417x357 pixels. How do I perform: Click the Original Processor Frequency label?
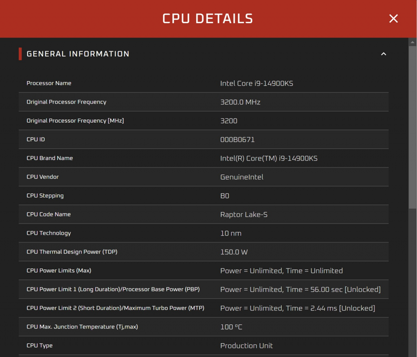66,102
